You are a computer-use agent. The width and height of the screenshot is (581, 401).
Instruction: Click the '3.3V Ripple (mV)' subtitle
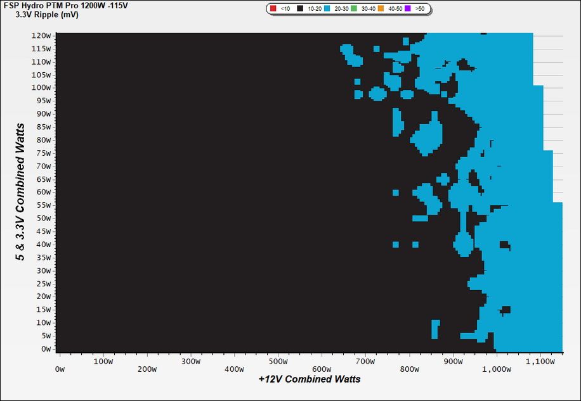(47, 15)
